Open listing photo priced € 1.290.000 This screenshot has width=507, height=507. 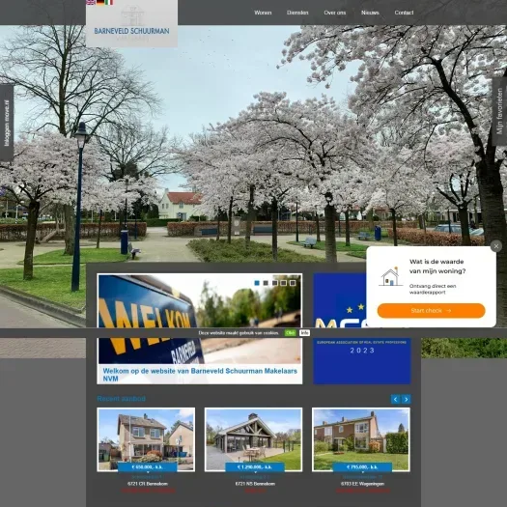coord(253,439)
